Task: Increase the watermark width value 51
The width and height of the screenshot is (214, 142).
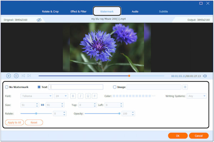Action: [x=37, y=104]
